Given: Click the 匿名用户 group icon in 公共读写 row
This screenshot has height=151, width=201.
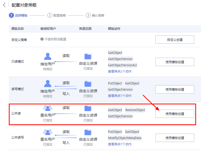Looking at the screenshot, I should (48, 132).
